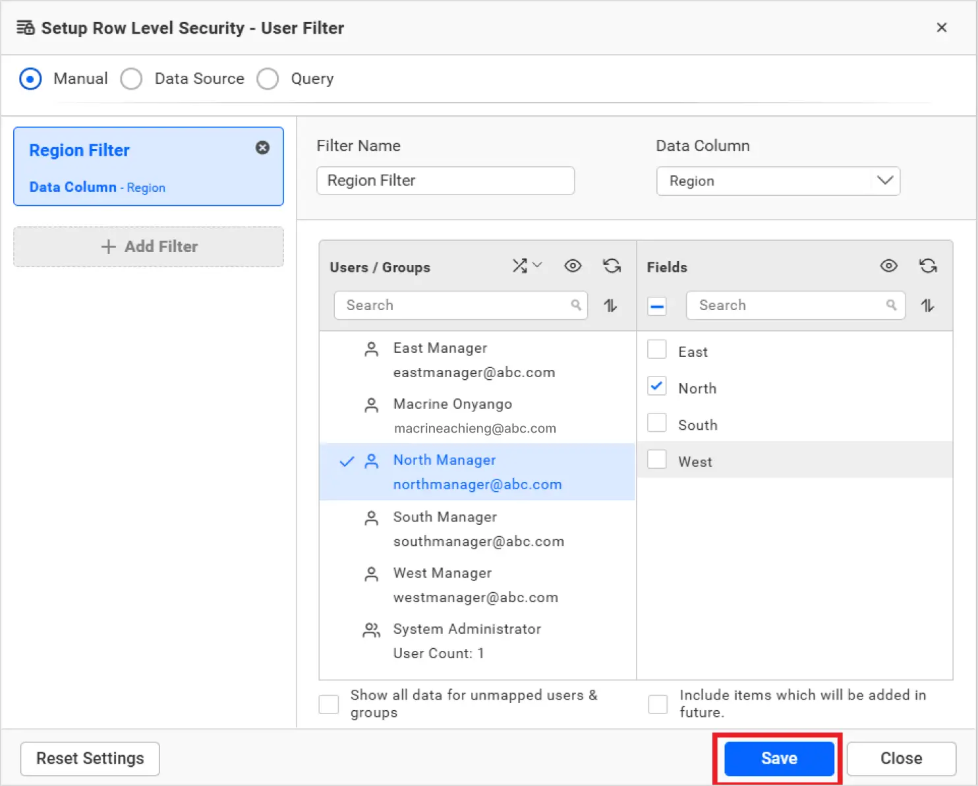
Task: Click the Close button
Action: (901, 758)
